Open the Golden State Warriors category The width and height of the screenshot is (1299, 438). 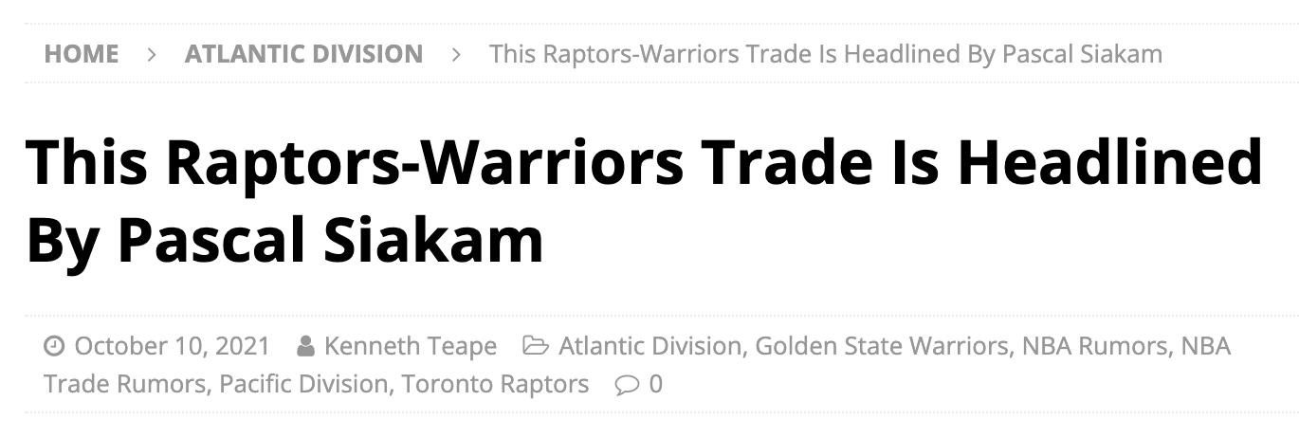[882, 347]
